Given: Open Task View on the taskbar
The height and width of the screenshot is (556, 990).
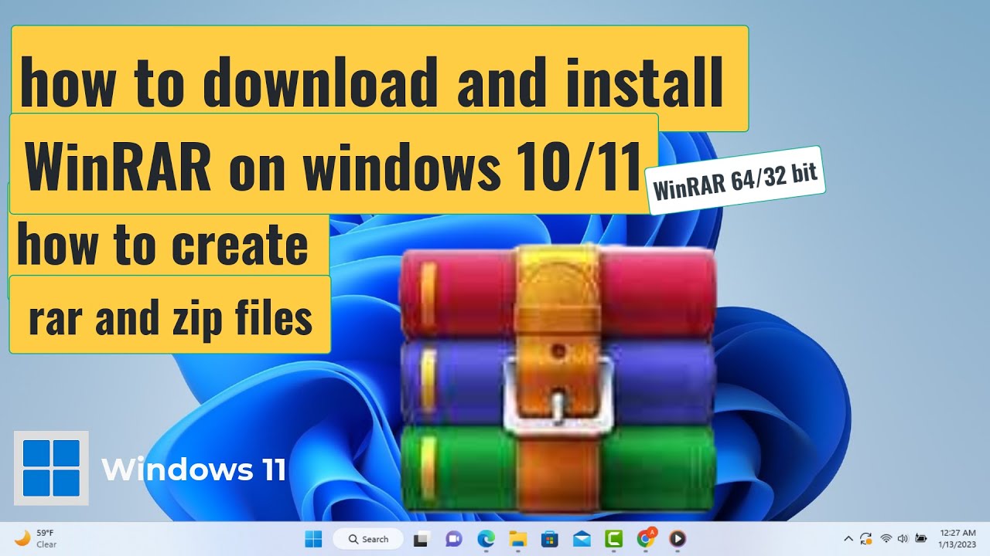Looking at the screenshot, I should click(421, 539).
